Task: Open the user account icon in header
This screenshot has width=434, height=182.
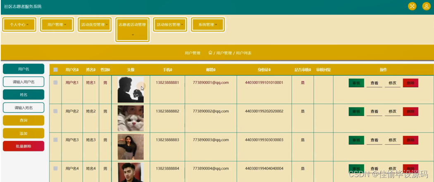Action: pyautogui.click(x=426, y=6)
